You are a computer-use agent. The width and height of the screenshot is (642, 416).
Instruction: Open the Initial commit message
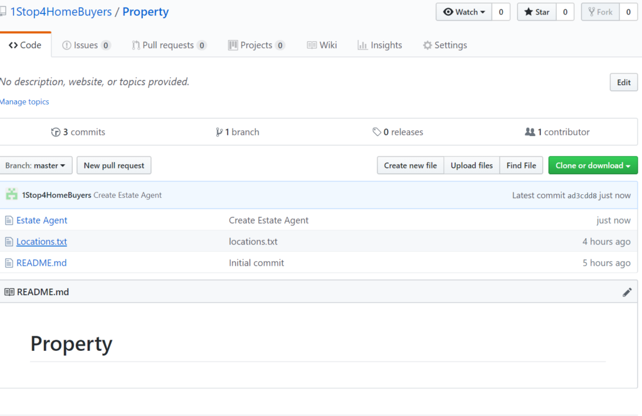pyautogui.click(x=256, y=263)
